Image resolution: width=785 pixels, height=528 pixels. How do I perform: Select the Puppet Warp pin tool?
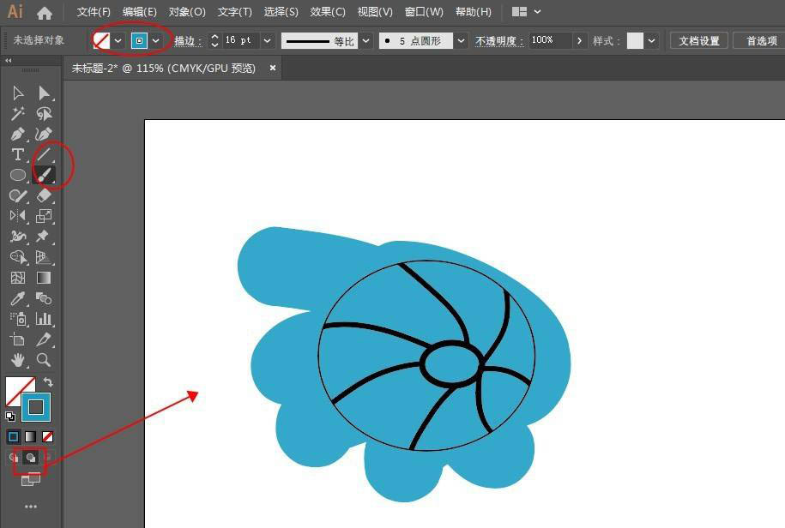pos(44,236)
